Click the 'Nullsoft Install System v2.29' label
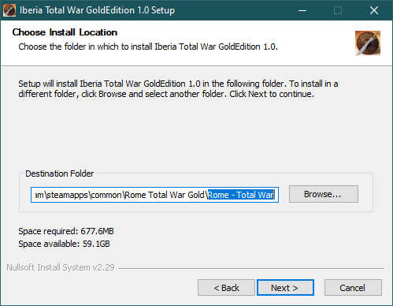This screenshot has height=306, width=393. 61,267
